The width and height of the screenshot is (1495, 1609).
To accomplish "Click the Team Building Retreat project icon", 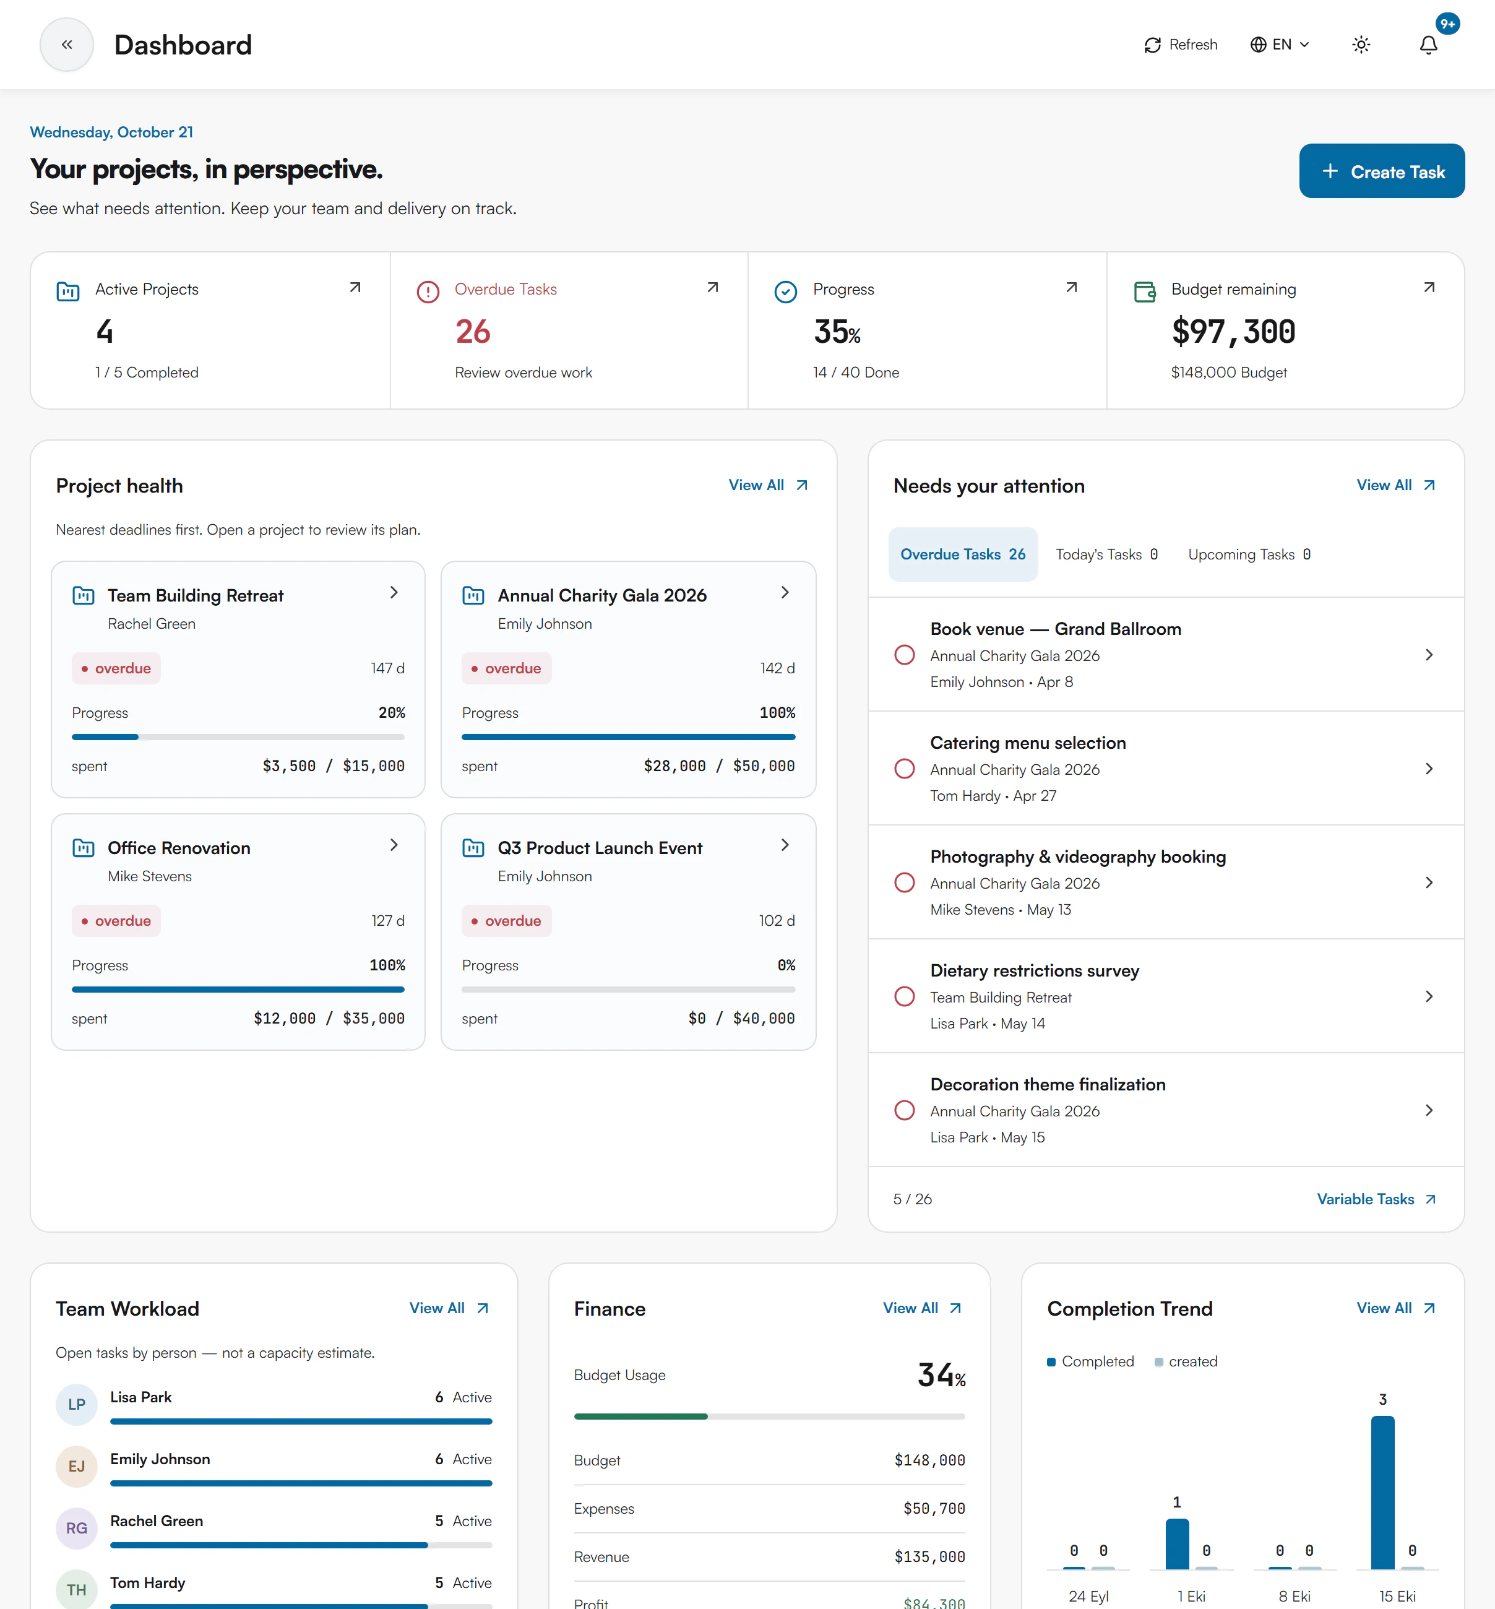I will tap(84, 596).
